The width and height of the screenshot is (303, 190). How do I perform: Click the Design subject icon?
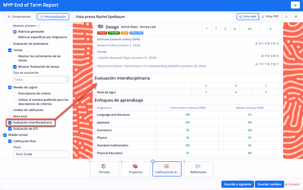100,27
